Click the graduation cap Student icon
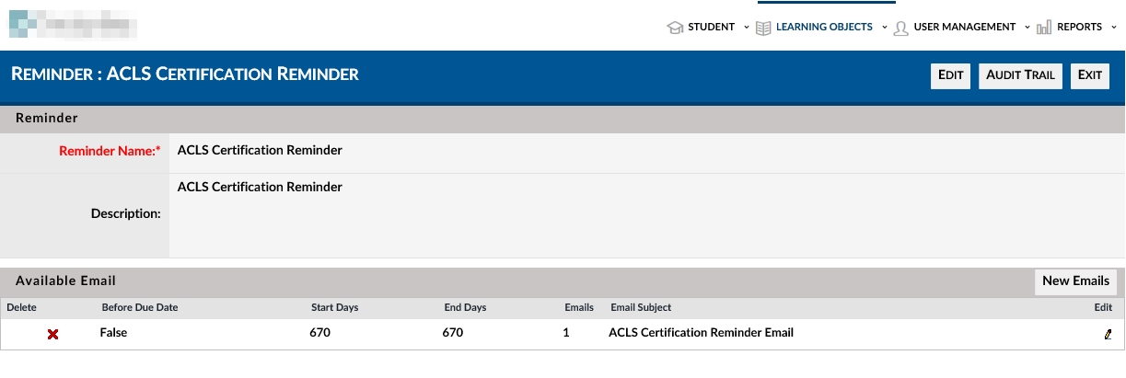Image resolution: width=1126 pixels, height=378 pixels. click(x=675, y=28)
